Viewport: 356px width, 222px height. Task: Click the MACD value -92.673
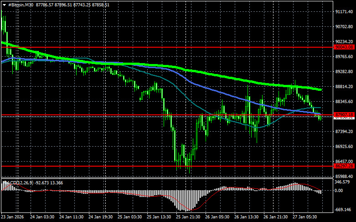(x=41, y=183)
